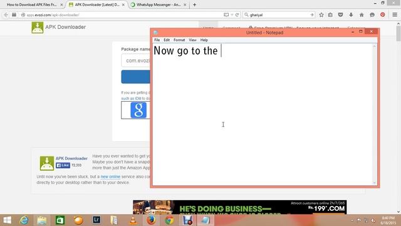Open Google Chrome from taskbar
The width and height of the screenshot is (401, 226).
[169, 220]
